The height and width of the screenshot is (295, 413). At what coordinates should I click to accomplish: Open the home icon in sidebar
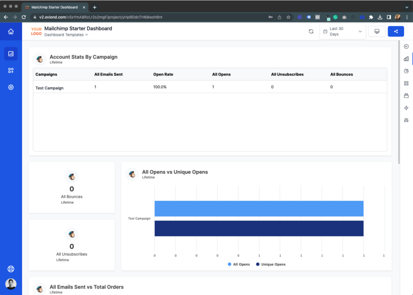click(11, 31)
